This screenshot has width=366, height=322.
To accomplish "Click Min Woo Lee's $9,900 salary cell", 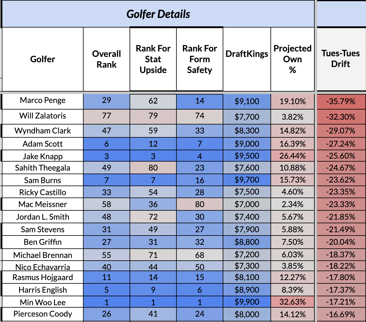I will 247,302.
